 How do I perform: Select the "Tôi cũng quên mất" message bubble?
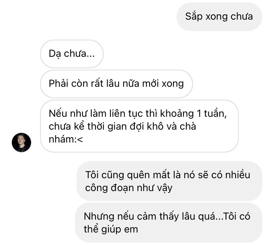coord(169,181)
